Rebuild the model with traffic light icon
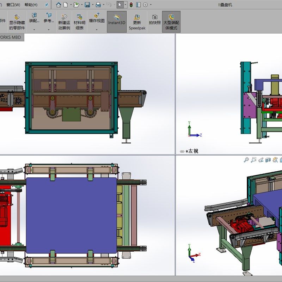The image size is (282, 282). point(131,5)
